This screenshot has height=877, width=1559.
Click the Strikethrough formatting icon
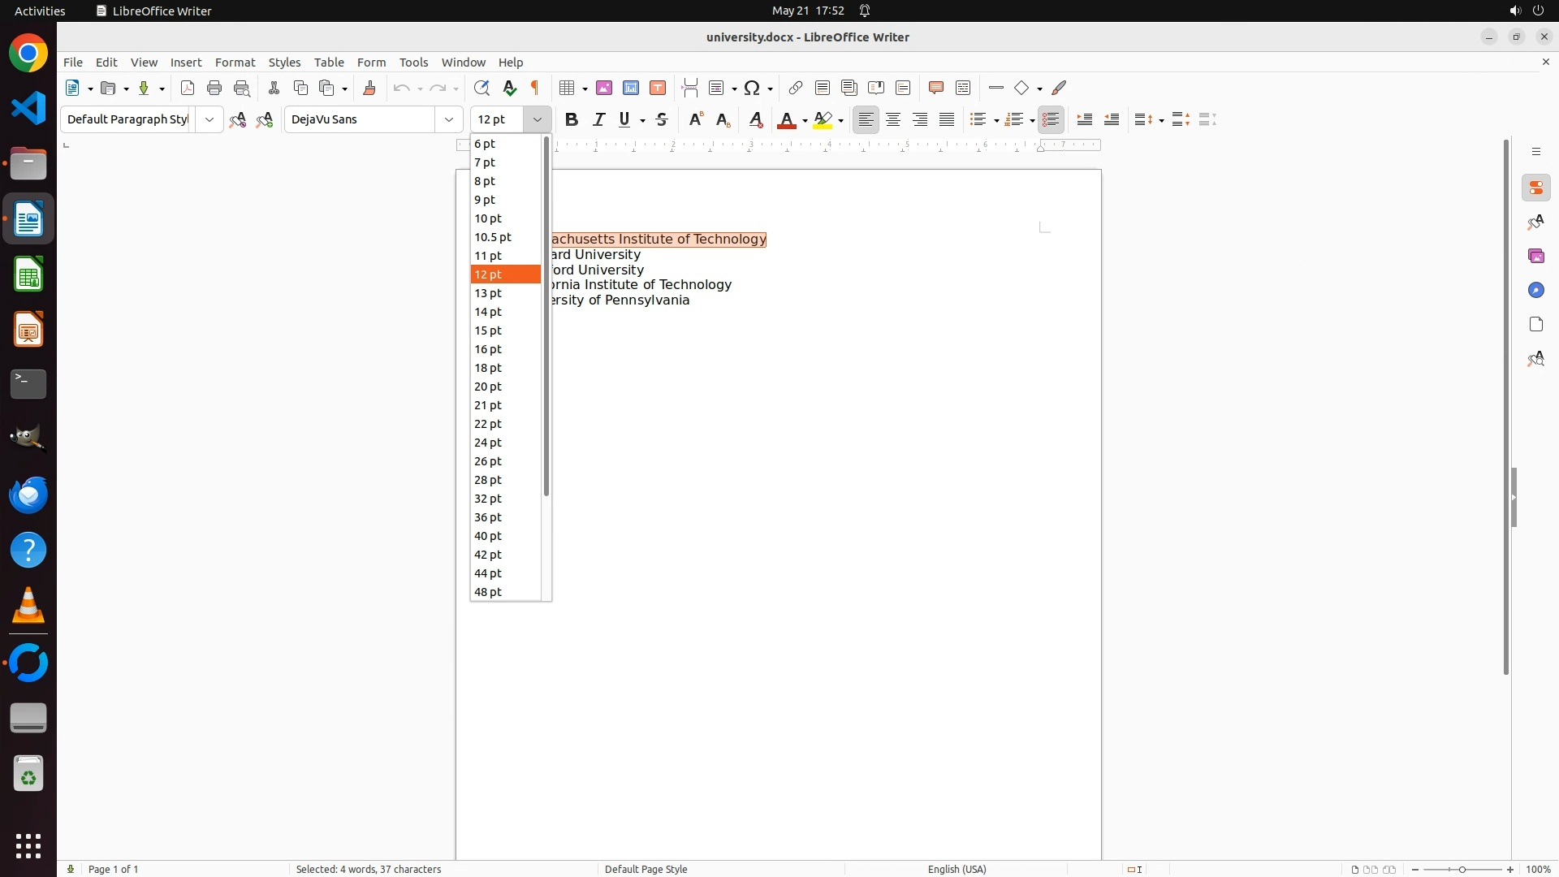[662, 119]
